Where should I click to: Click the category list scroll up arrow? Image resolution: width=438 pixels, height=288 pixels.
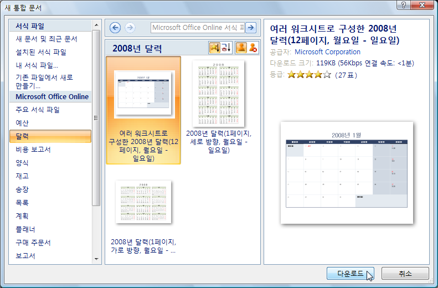click(x=96, y=25)
